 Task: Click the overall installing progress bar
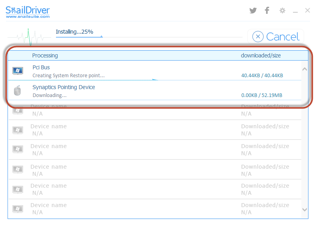coord(149,37)
